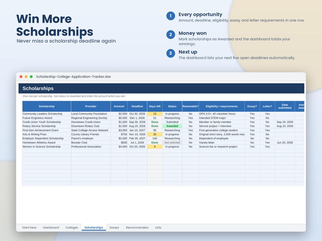Screen dimensions: 322x241
Task: Click the $5,000 amount cell
Action: (119, 118)
